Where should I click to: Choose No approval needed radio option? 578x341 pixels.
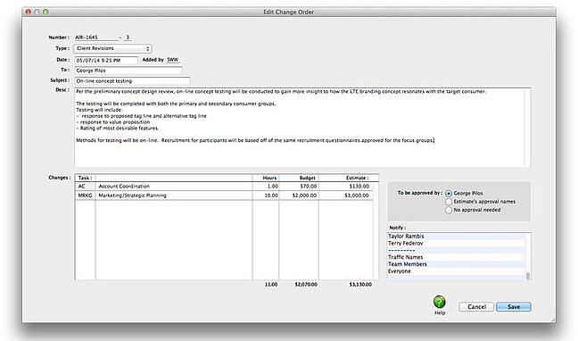pos(449,210)
